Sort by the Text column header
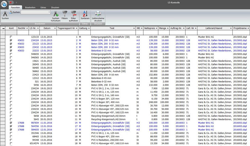250x146 pixels. (113, 28)
